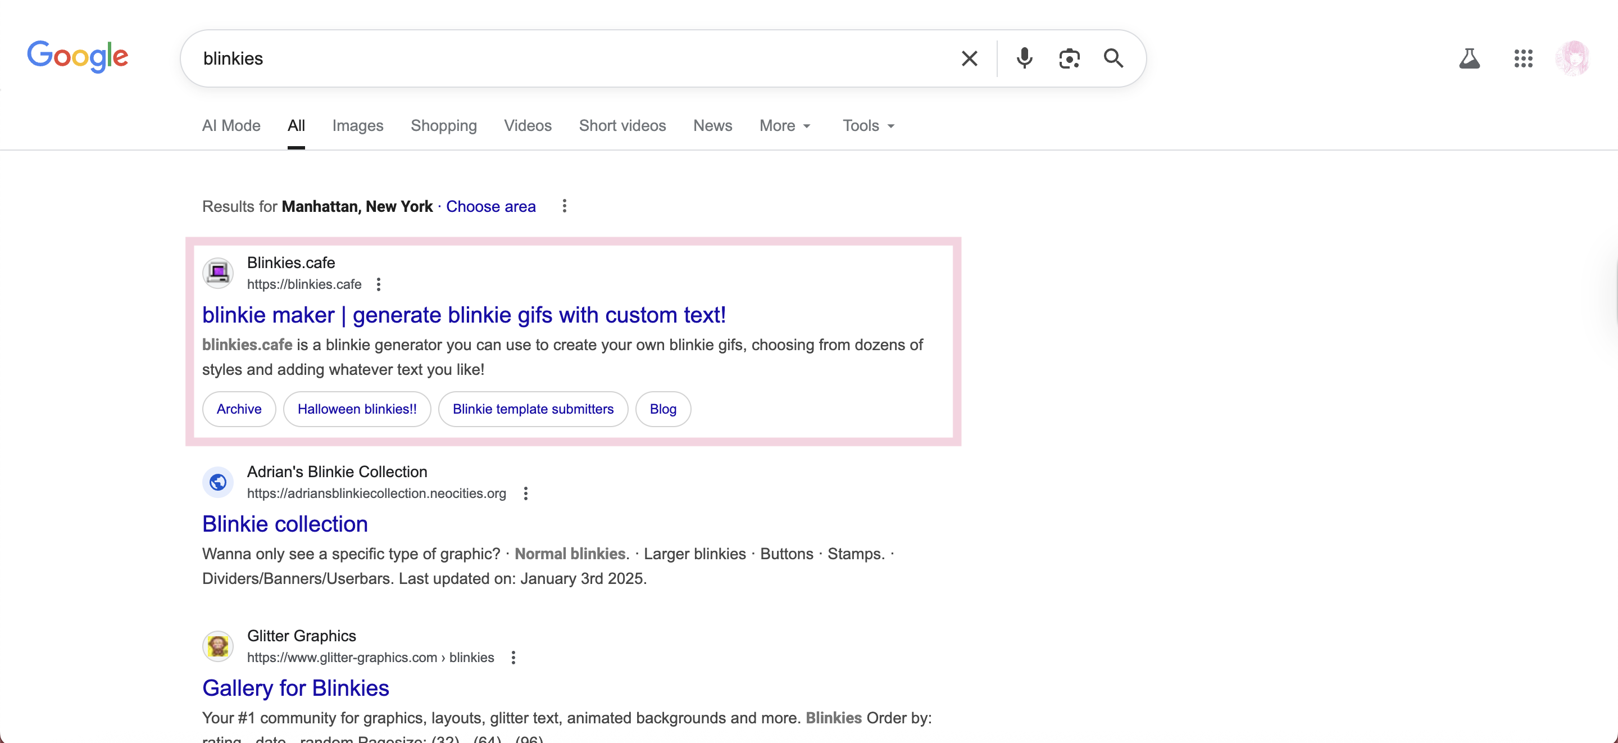Open the Tools dropdown
1618x743 pixels.
tap(867, 126)
